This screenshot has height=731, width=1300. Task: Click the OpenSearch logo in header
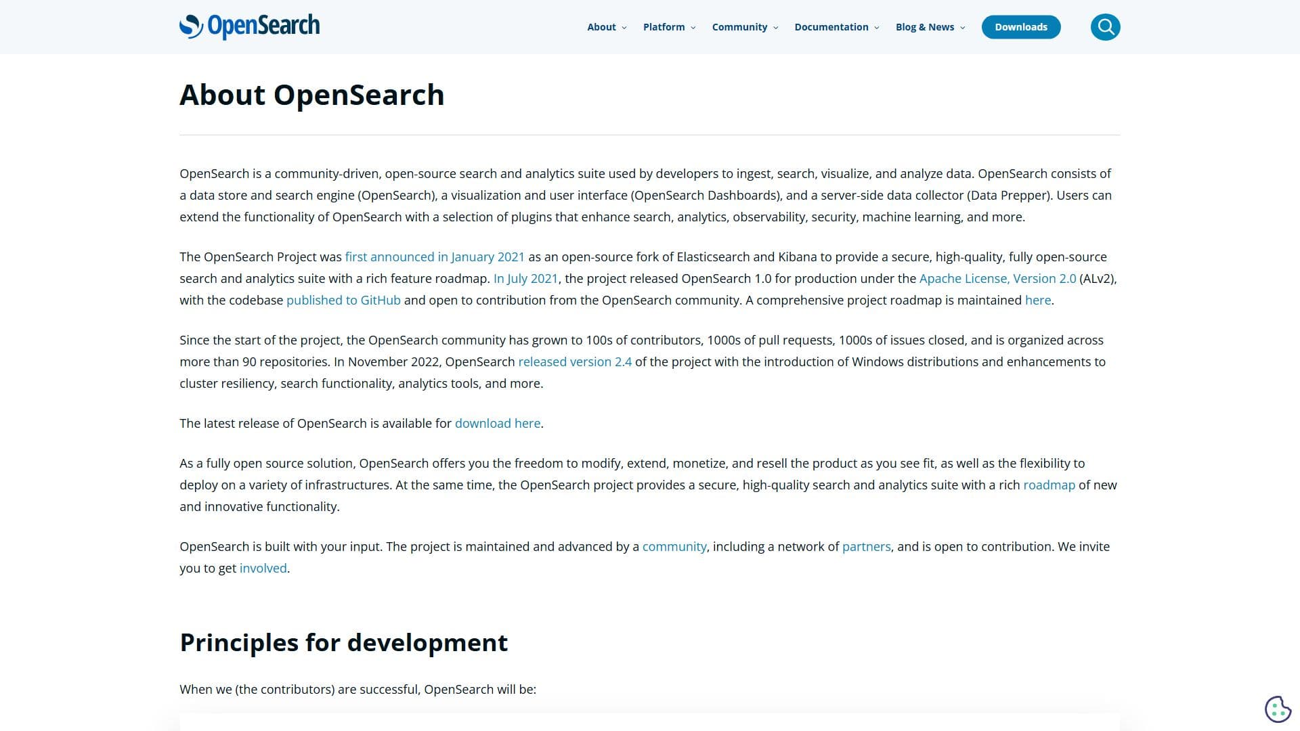click(249, 26)
